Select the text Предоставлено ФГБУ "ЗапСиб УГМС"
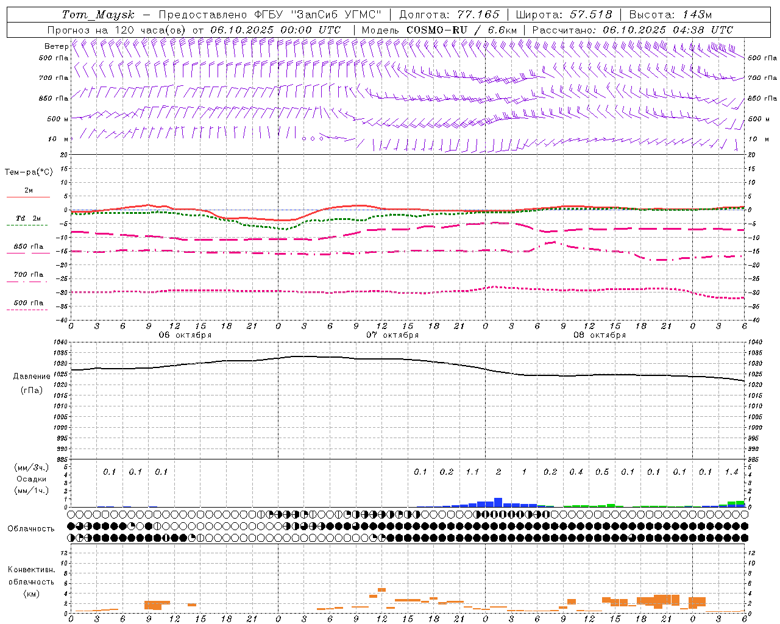The width and height of the screenshot is (780, 624). [270, 15]
